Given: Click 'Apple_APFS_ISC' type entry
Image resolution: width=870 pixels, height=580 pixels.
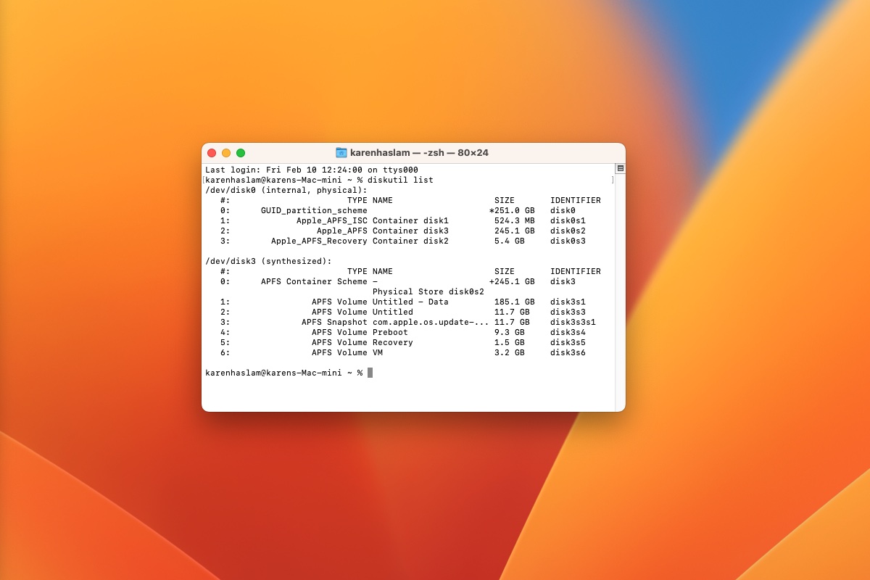Looking at the screenshot, I should click(x=332, y=220).
